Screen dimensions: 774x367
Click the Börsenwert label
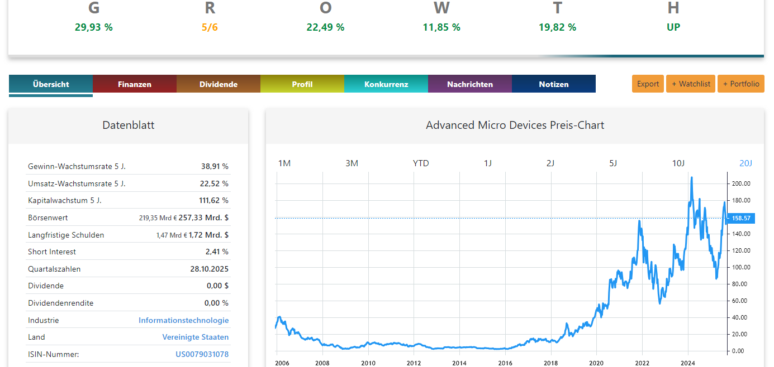click(48, 218)
